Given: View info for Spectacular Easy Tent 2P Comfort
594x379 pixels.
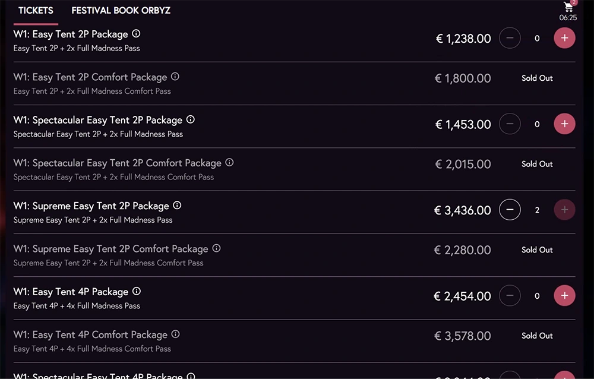Looking at the screenshot, I should 230,162.
